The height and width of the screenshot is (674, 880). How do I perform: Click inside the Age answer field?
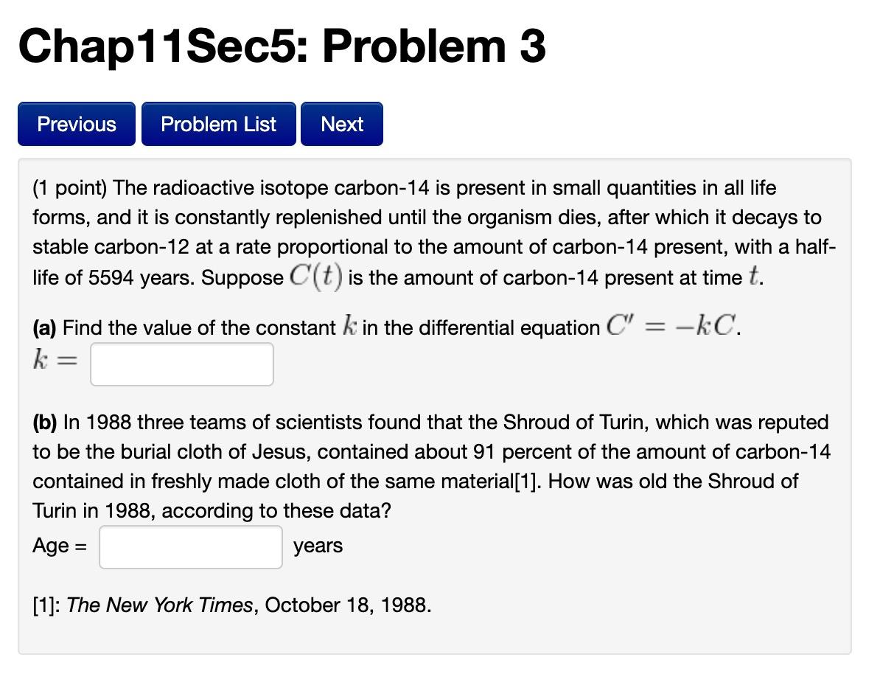[189, 546]
